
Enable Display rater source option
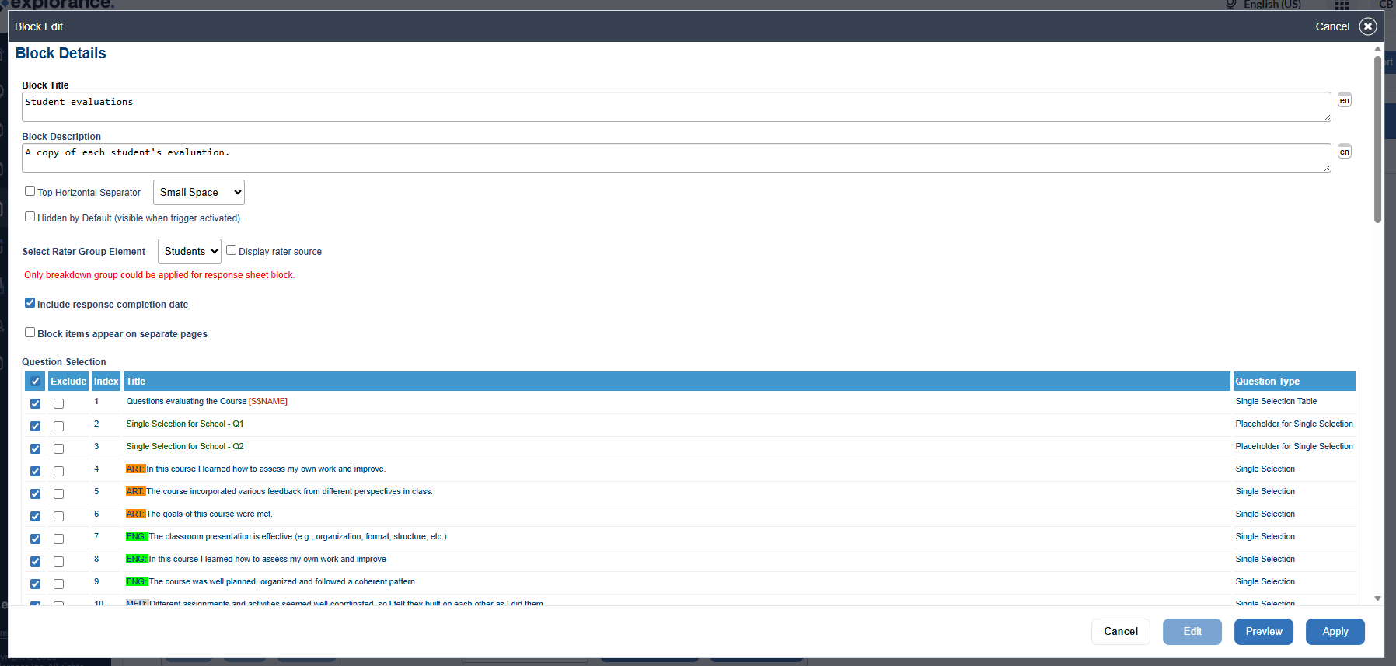click(231, 250)
